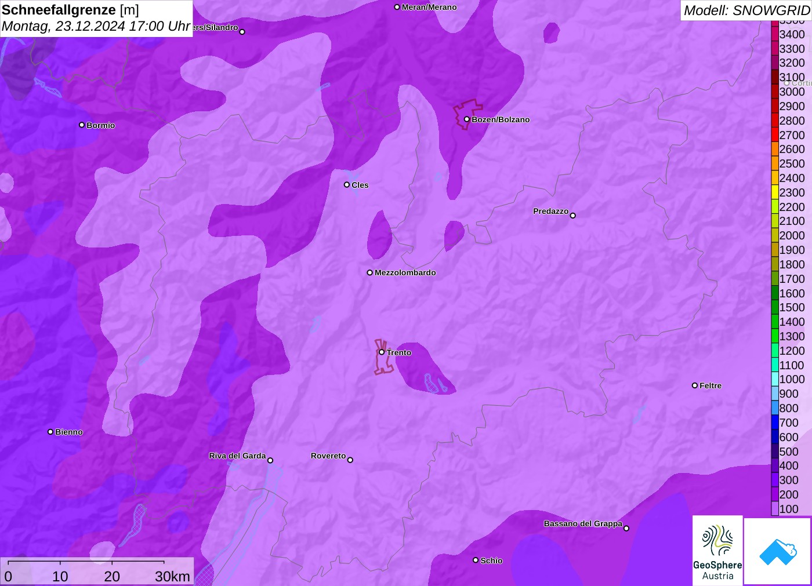Click the Mezzolombardo label text

pos(405,272)
